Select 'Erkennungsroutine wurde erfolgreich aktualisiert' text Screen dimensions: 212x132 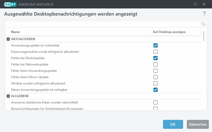click(x=45, y=52)
